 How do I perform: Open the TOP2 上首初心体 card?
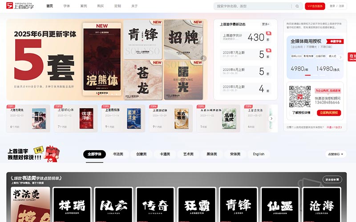76,119
